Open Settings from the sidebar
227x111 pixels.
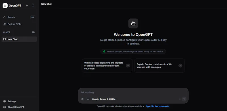point(19,101)
